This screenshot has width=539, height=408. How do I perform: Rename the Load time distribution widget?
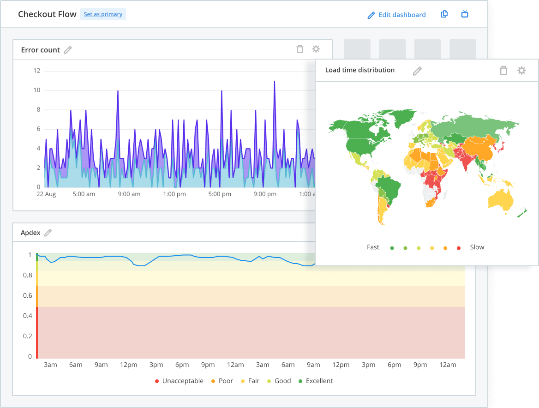pos(417,71)
